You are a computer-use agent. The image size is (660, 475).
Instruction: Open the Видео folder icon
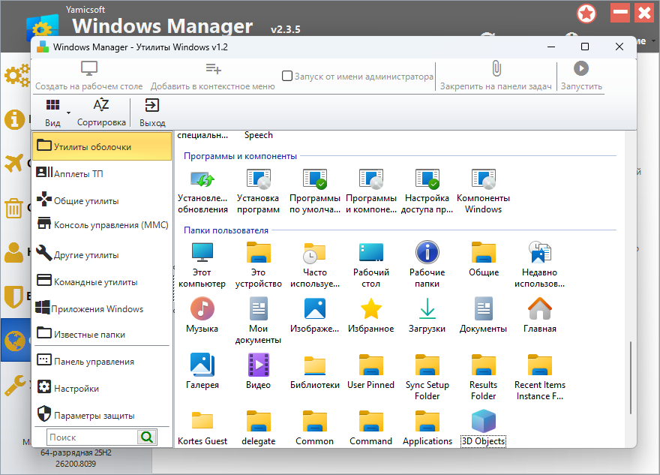point(258,365)
